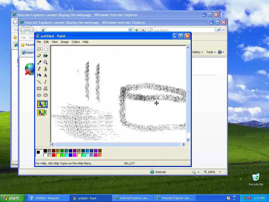Screen dimensions: 269x202
Task: Expand the 100% zoom level dropdown arrow
Action: (x=220, y=172)
